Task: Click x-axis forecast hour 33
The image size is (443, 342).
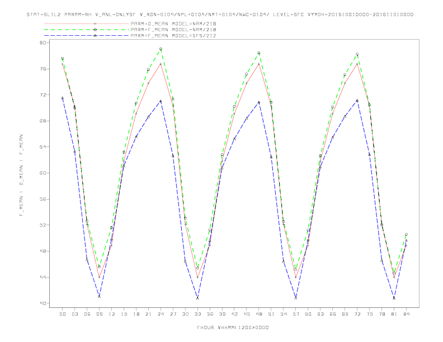Action: 197,314
